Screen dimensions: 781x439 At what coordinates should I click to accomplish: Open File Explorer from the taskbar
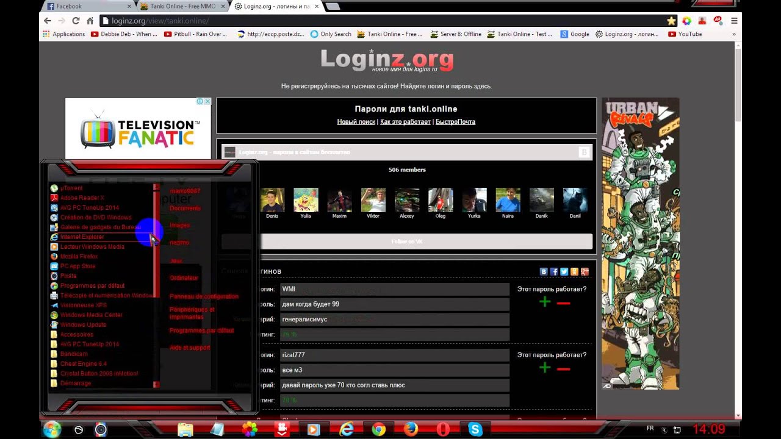185,430
